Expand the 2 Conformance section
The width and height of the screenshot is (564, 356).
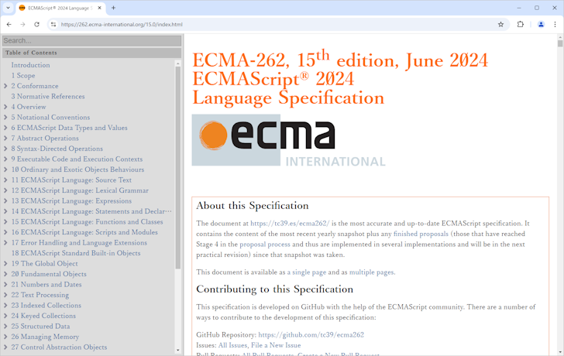pos(5,86)
